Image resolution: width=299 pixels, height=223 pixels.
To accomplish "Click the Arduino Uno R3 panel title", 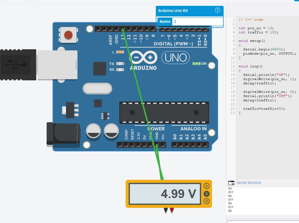I will [173, 11].
